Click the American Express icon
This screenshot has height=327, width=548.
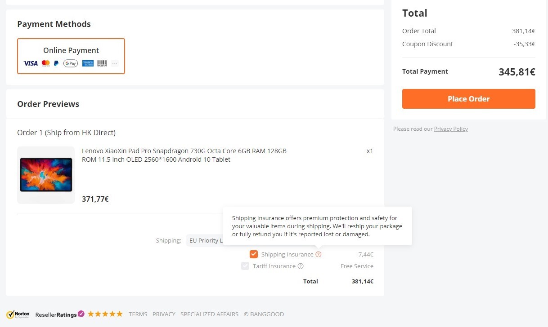(x=88, y=63)
